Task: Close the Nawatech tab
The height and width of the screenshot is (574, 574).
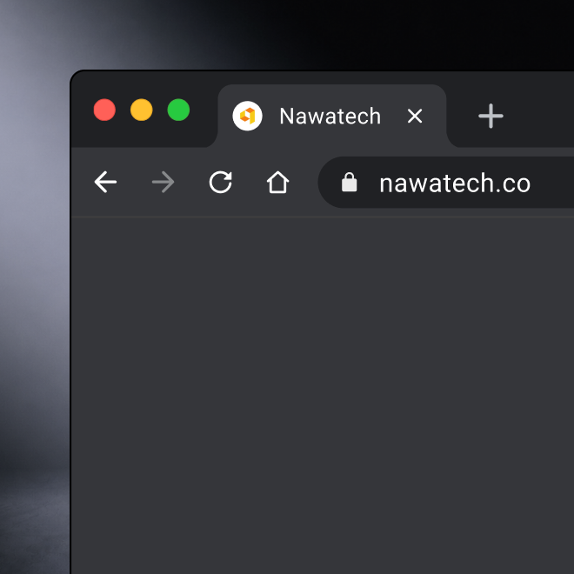Action: pyautogui.click(x=415, y=116)
